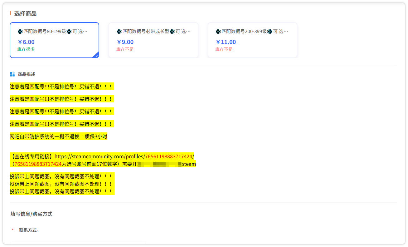Click into the 联系方式 input field
The height and width of the screenshot is (247, 408).
(79, 244)
